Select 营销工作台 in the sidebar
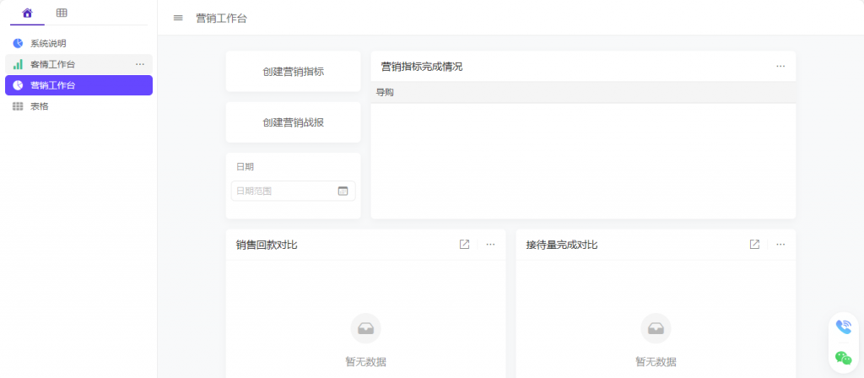This screenshot has width=864, height=378. click(78, 85)
